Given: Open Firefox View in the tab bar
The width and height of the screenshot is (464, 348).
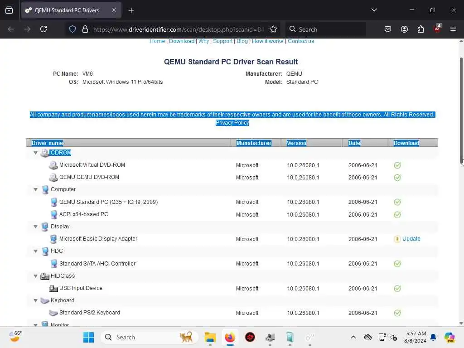Looking at the screenshot, I should (9, 10).
